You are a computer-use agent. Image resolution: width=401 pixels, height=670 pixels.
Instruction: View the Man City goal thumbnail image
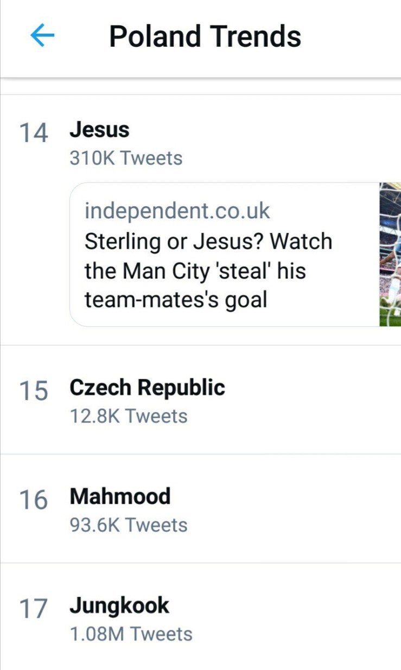pyautogui.click(x=390, y=254)
